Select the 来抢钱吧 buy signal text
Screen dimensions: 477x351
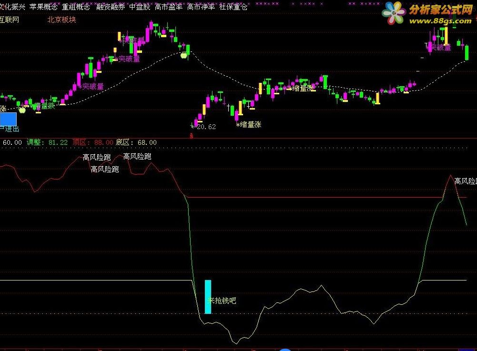point(222,301)
